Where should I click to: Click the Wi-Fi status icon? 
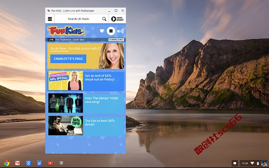252,163
